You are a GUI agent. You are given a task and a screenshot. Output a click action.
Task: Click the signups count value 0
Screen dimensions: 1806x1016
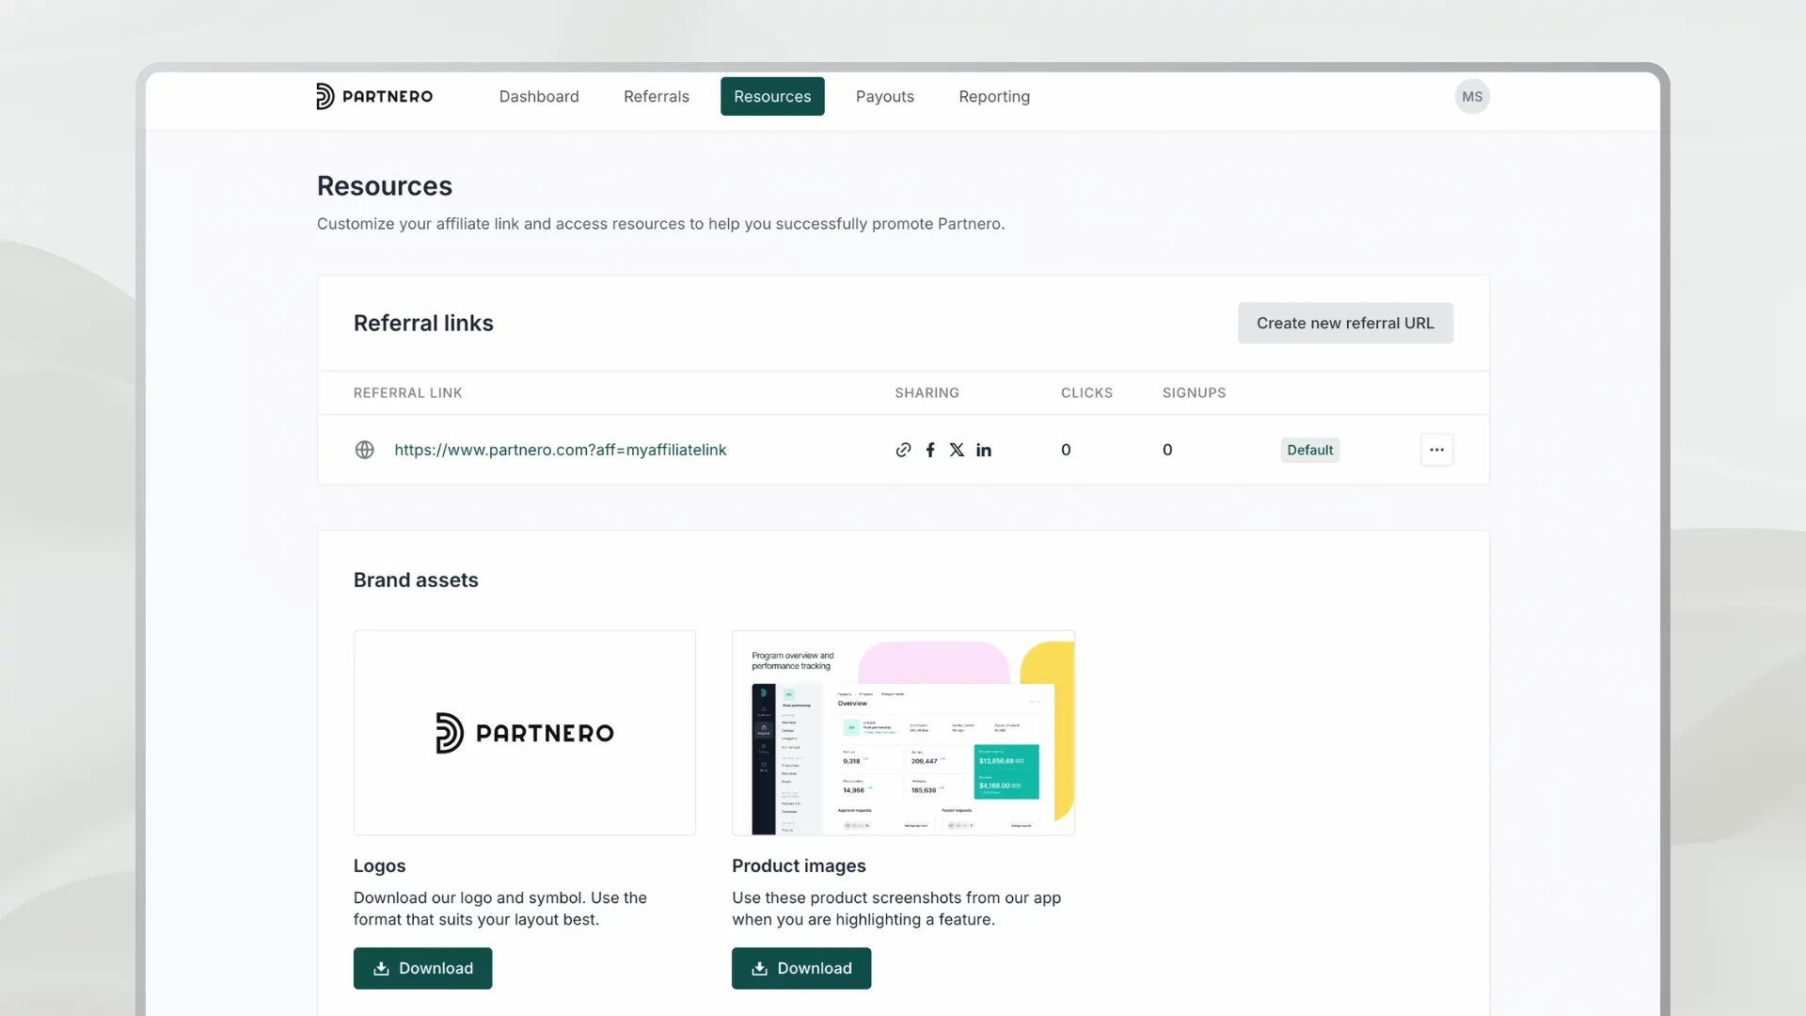(x=1167, y=450)
